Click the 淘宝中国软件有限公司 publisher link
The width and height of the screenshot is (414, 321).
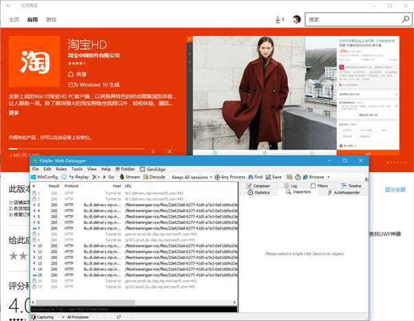pos(94,55)
